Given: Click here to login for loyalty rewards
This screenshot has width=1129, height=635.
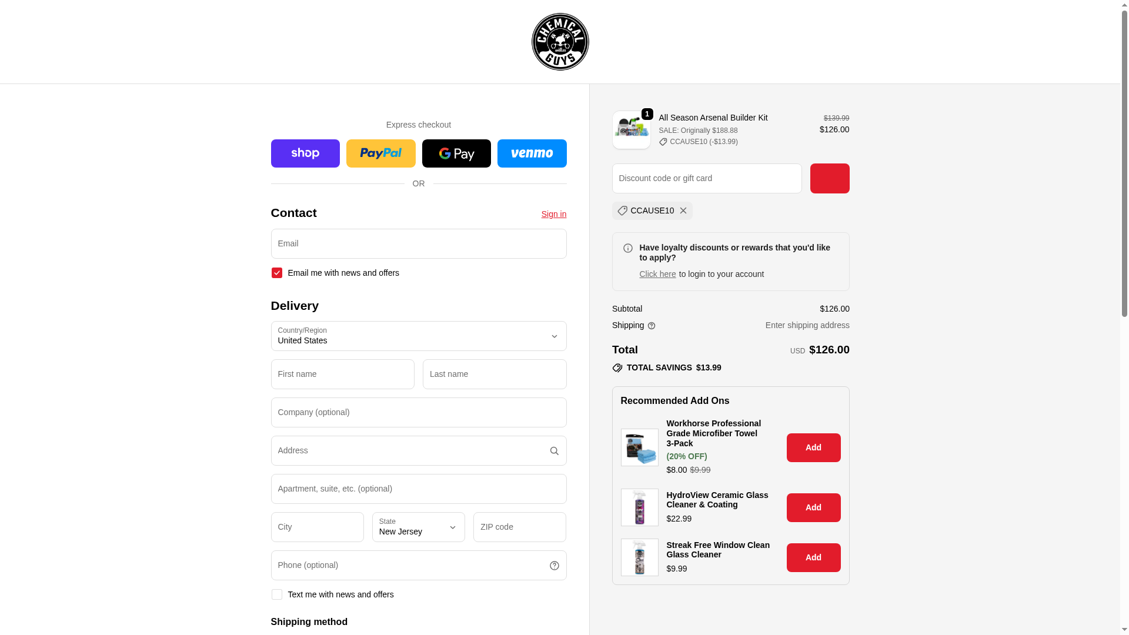Looking at the screenshot, I should point(657,274).
